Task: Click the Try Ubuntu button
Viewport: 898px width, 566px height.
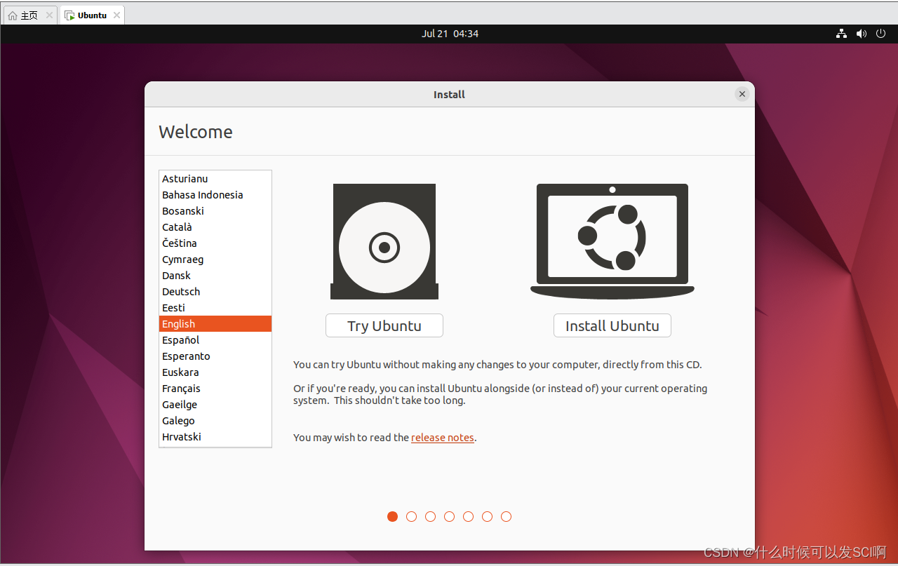Action: (x=384, y=325)
